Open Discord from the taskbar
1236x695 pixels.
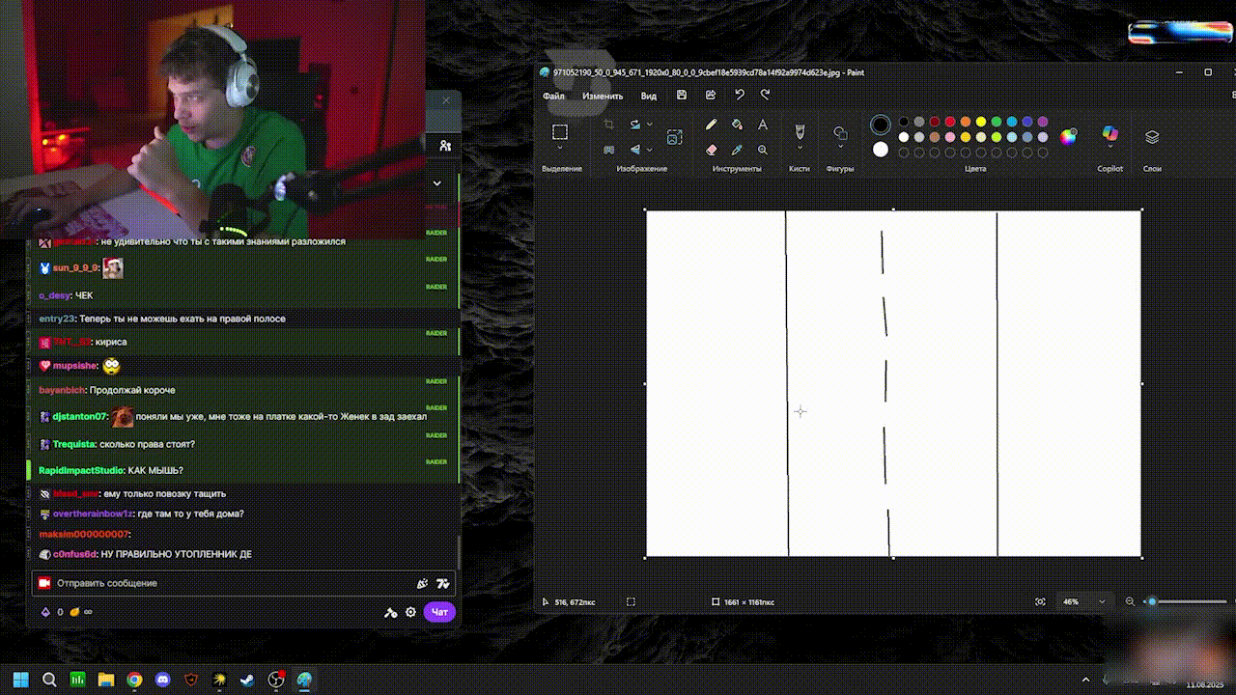tap(162, 680)
